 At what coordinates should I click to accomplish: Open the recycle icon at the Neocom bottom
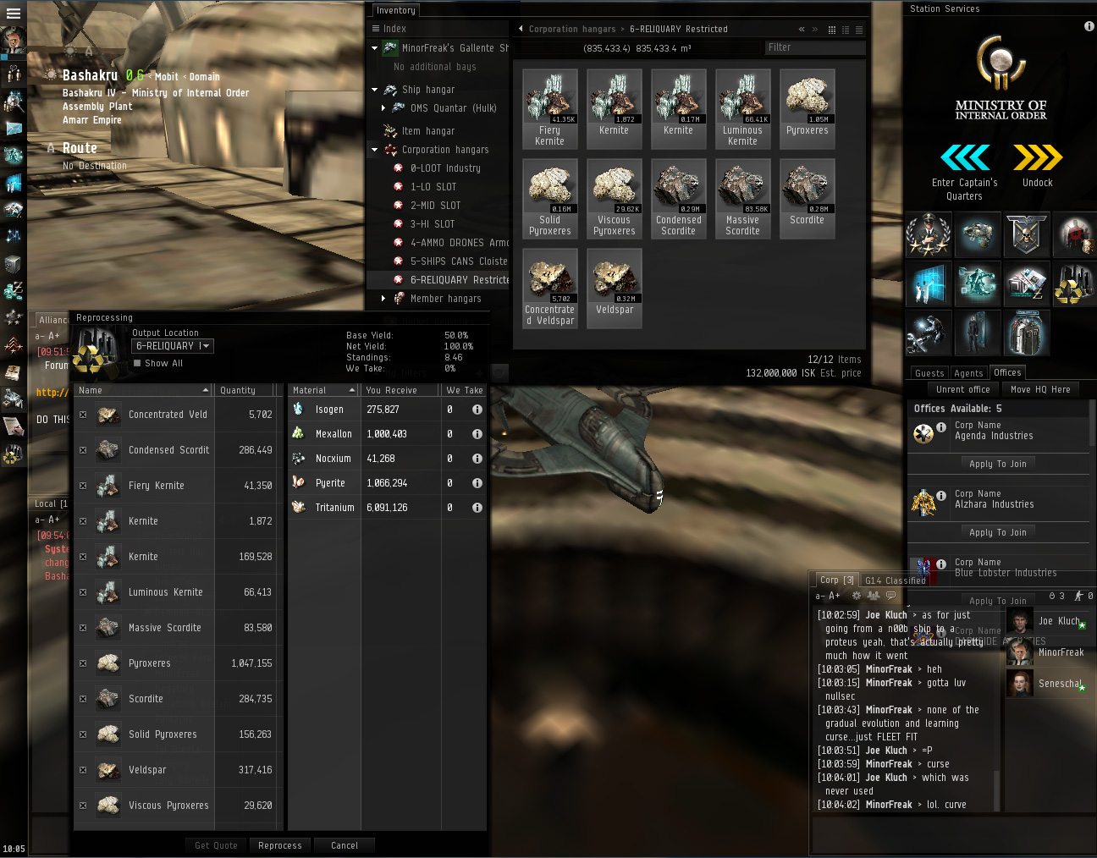pyautogui.click(x=13, y=454)
